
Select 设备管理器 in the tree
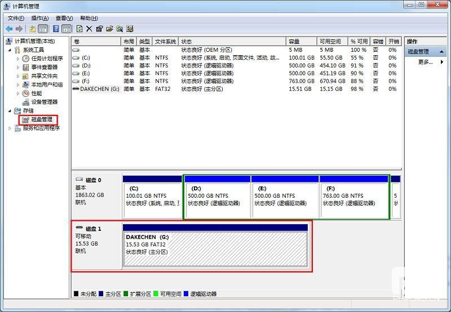[x=44, y=102]
